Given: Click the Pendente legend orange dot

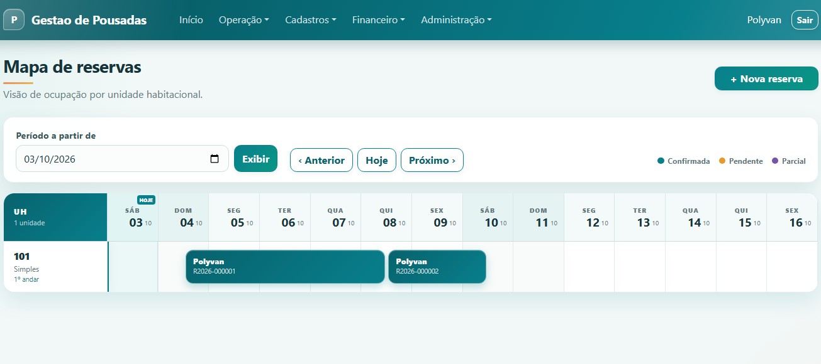Looking at the screenshot, I should point(722,161).
